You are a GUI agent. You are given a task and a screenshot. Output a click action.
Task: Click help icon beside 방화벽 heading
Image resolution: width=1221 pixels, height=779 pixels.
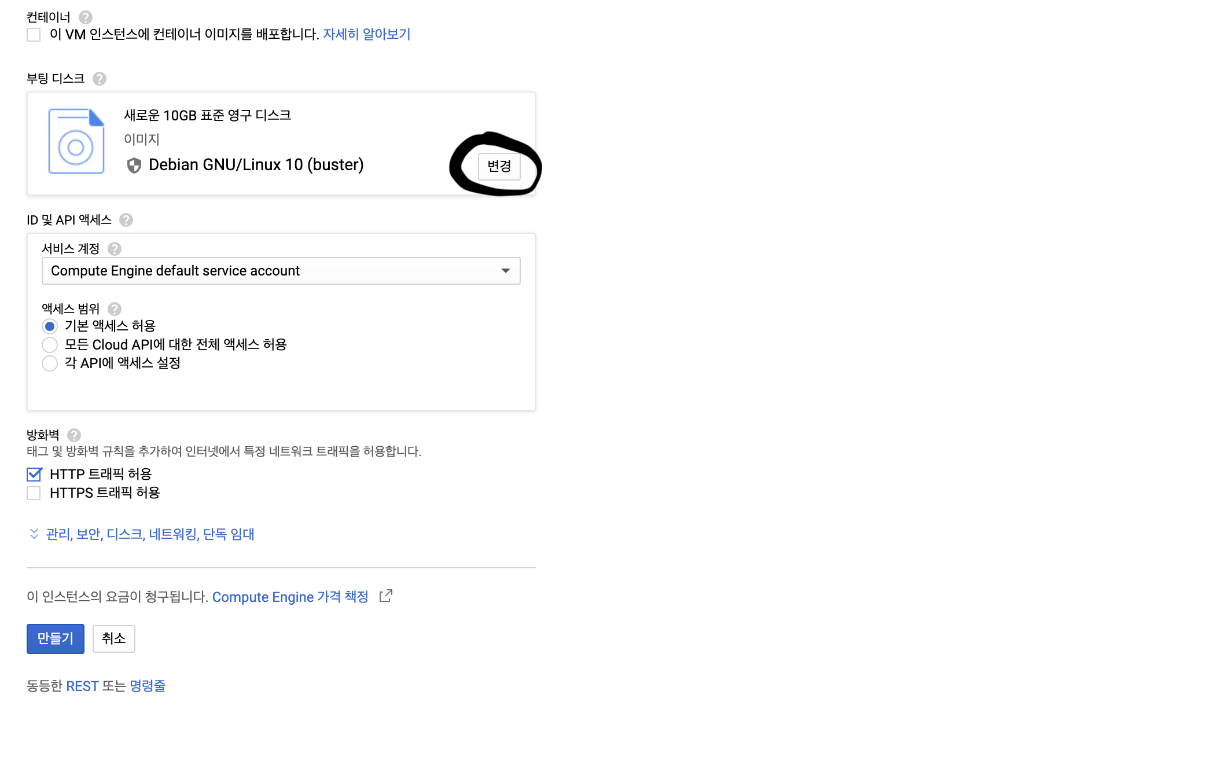[x=74, y=435]
